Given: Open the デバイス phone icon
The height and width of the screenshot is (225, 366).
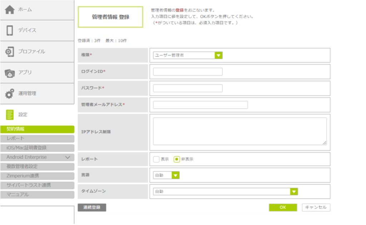Looking at the screenshot, I should click(x=10, y=30).
